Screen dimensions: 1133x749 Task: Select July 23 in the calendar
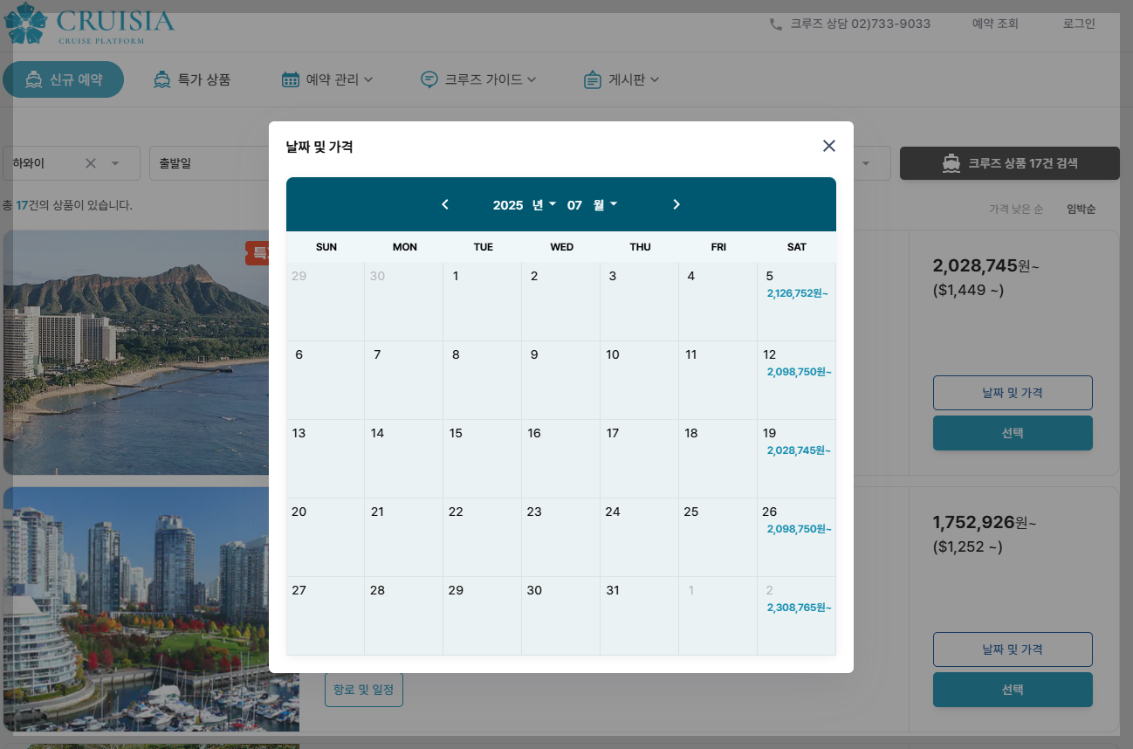(x=561, y=537)
